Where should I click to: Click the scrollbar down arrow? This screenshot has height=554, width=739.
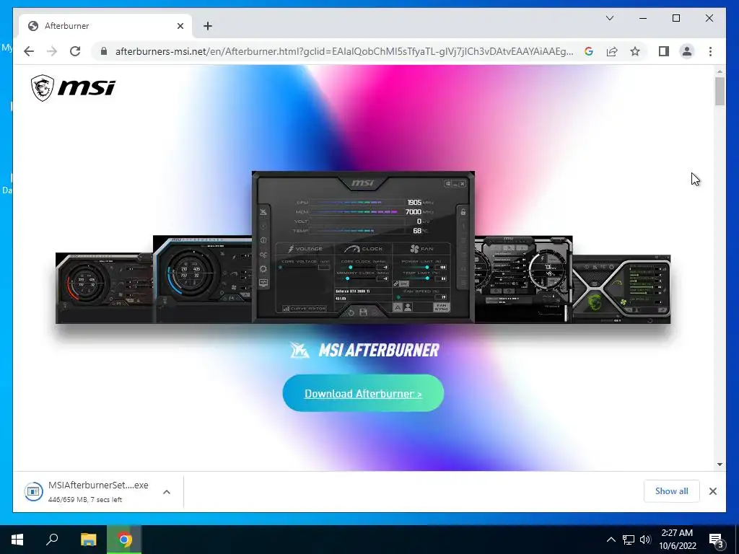[720, 465]
